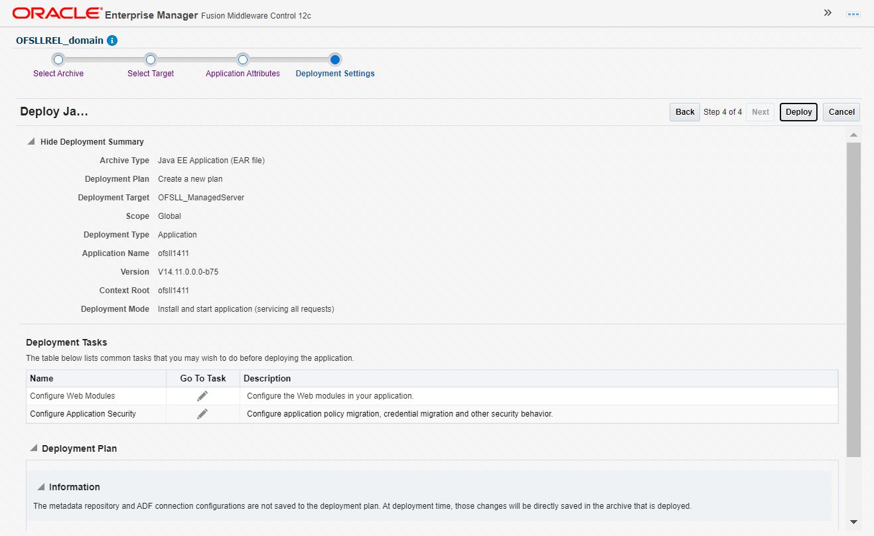Click the Oracle logo
The width and height of the screenshot is (874, 536).
57,13
